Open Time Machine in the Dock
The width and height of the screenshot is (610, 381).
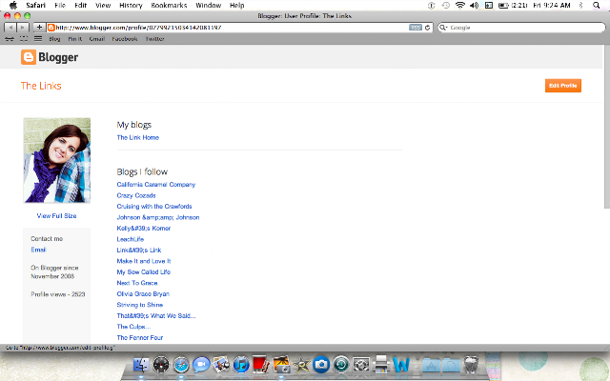[341, 365]
